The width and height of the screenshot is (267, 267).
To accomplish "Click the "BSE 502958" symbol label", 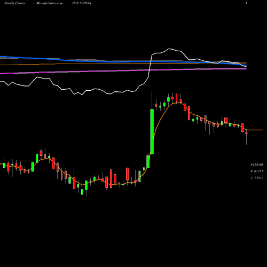I will [x=82, y=3].
